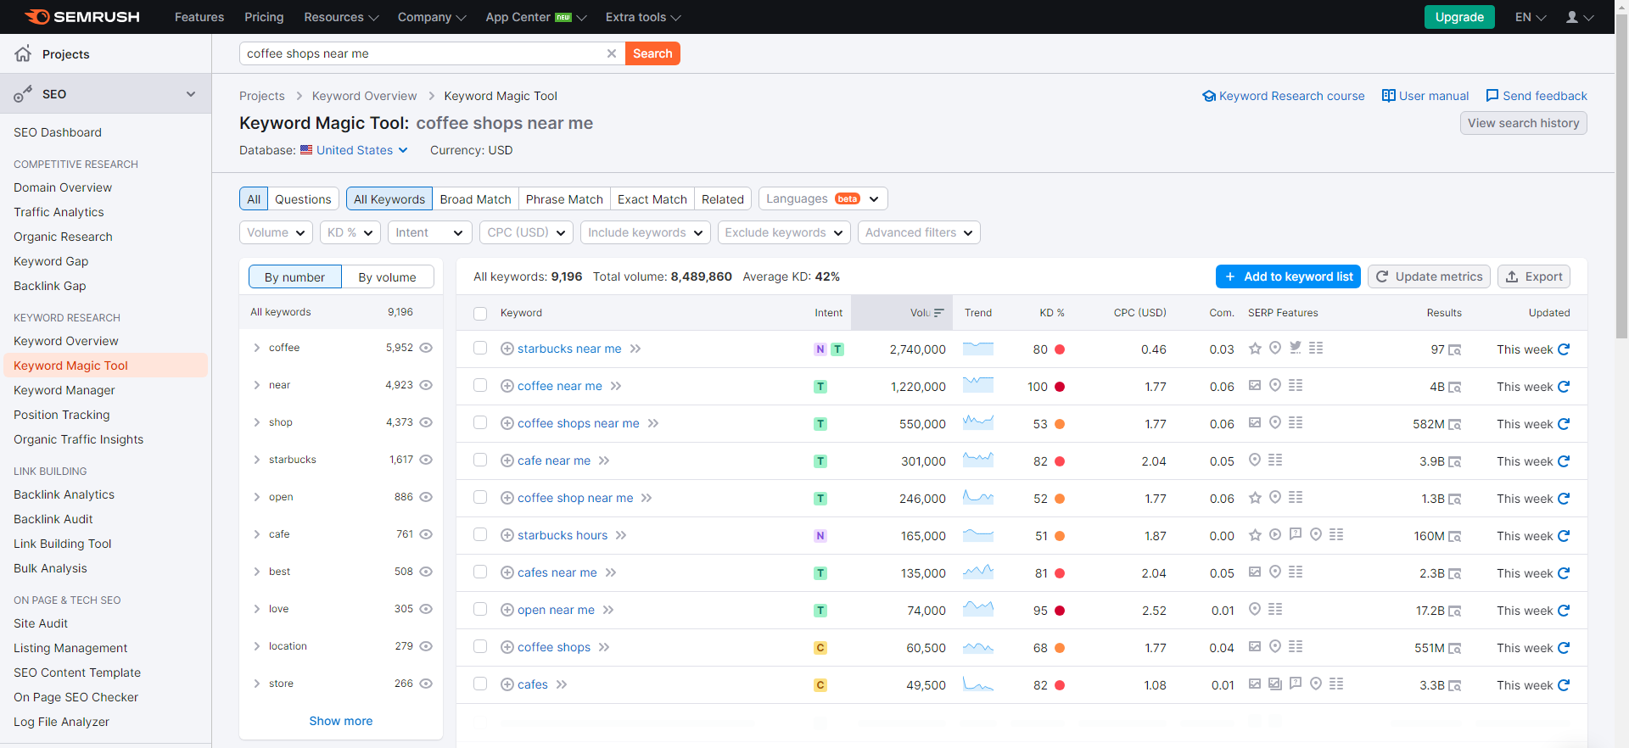This screenshot has width=1629, height=748.
Task: Click the refresh icon for starbucks near me
Action: [1564, 349]
